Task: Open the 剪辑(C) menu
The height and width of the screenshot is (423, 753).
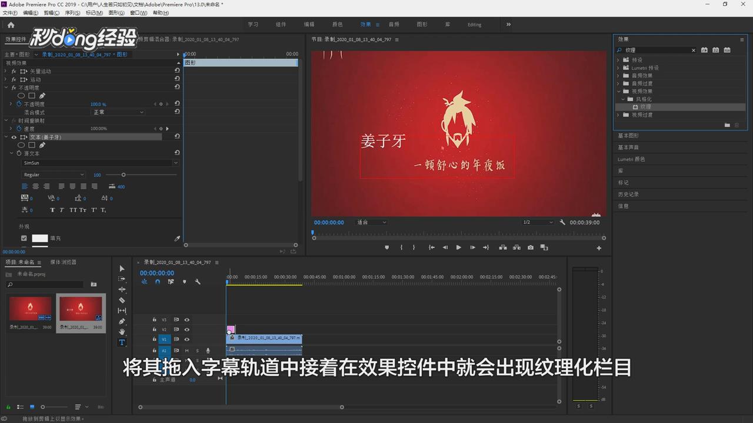Action: coord(52,12)
